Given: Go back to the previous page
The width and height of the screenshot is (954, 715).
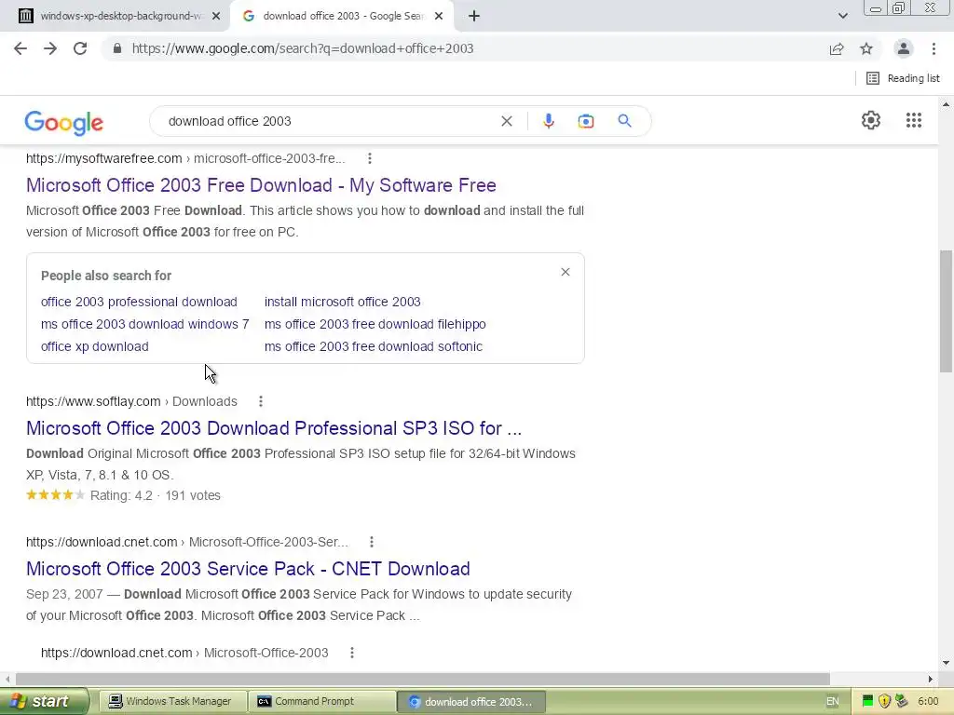Looking at the screenshot, I should (x=20, y=48).
